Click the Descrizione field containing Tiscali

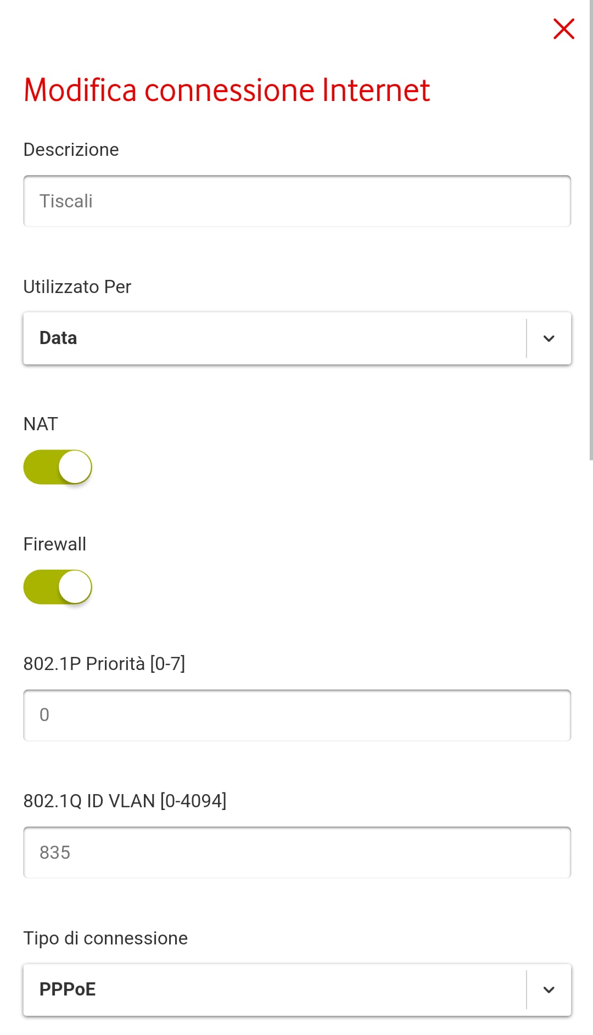coord(296,201)
